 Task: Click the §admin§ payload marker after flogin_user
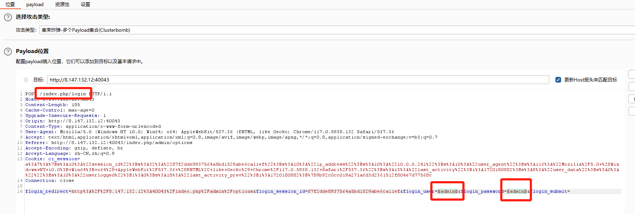(448, 191)
